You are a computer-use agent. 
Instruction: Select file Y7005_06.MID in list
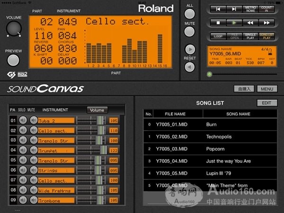point(210,186)
